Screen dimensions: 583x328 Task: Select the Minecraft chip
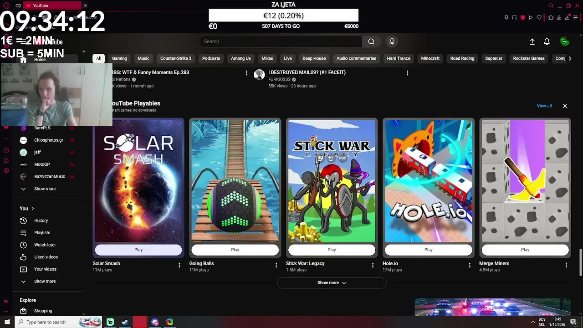[430, 58]
